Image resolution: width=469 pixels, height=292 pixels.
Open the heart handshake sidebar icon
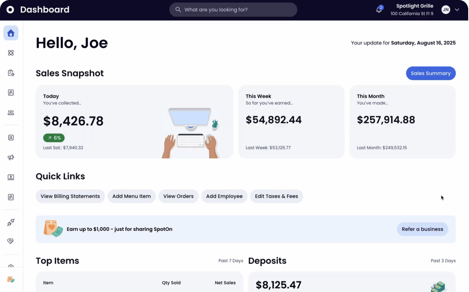coord(11,241)
